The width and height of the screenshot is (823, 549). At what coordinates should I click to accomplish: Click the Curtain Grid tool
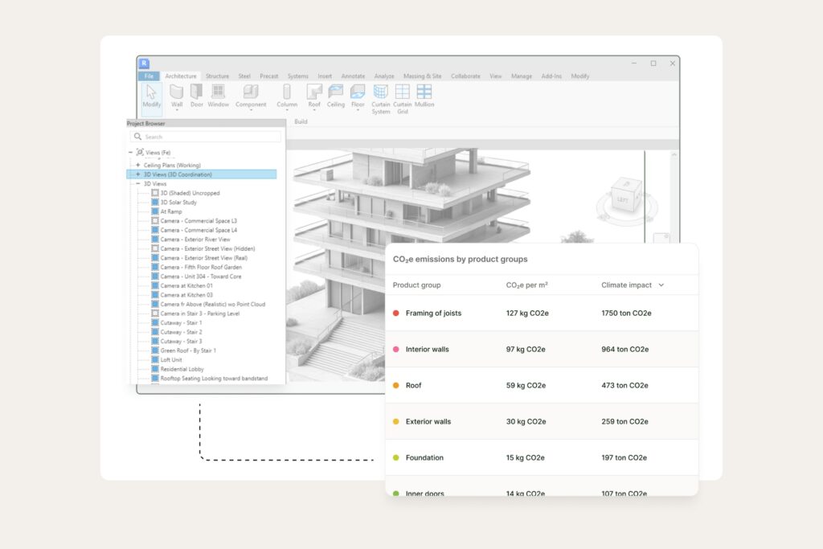pyautogui.click(x=402, y=93)
